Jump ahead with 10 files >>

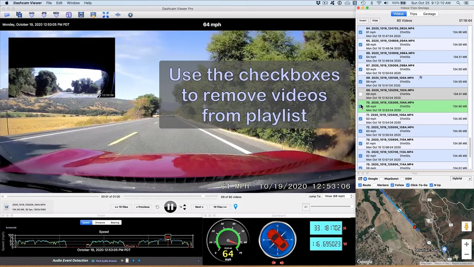click(x=220, y=207)
